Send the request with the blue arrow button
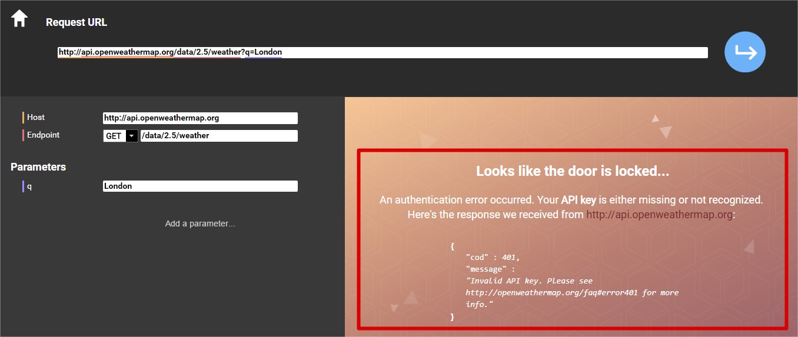Screen dimensions: 798x337 (x=745, y=52)
